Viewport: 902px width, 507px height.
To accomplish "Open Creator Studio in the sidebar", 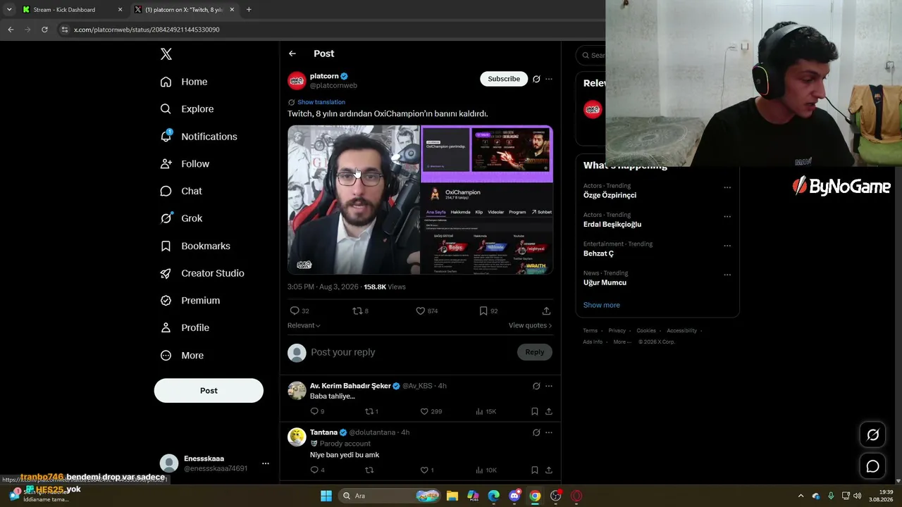I will tap(202, 273).
